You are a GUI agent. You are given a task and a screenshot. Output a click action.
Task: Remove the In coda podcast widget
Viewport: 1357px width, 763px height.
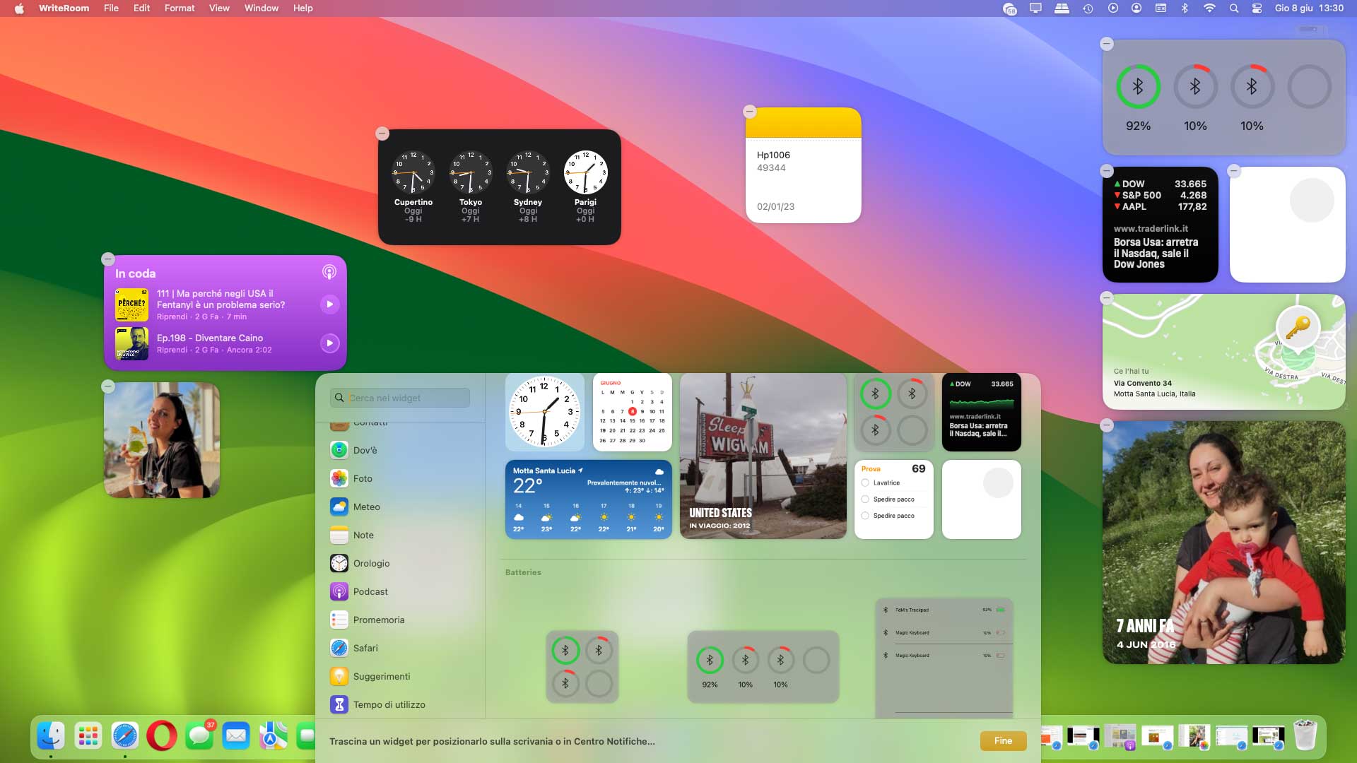pyautogui.click(x=108, y=259)
